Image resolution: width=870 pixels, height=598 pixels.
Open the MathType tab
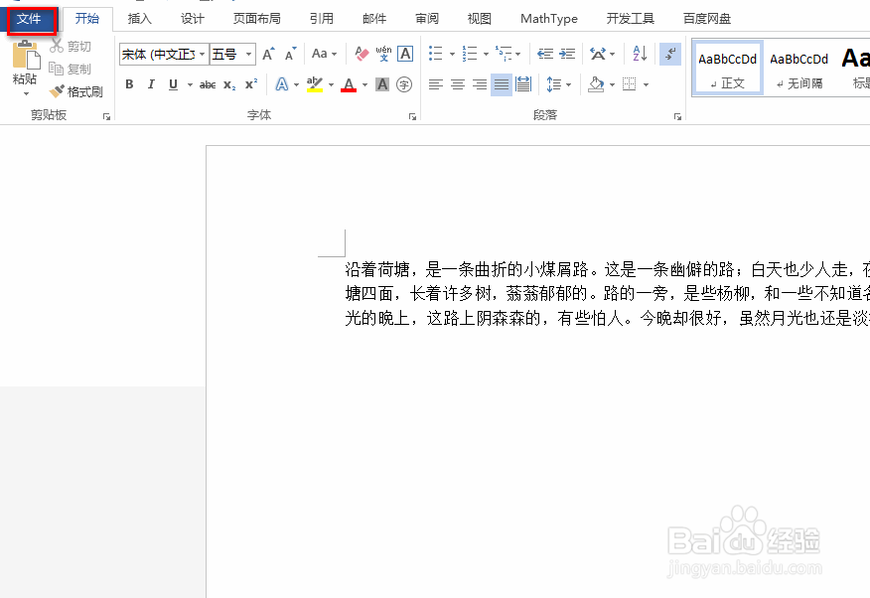point(548,18)
